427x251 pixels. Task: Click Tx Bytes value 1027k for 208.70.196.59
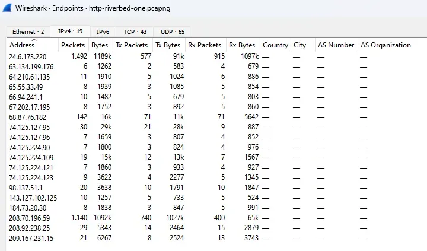click(x=175, y=218)
